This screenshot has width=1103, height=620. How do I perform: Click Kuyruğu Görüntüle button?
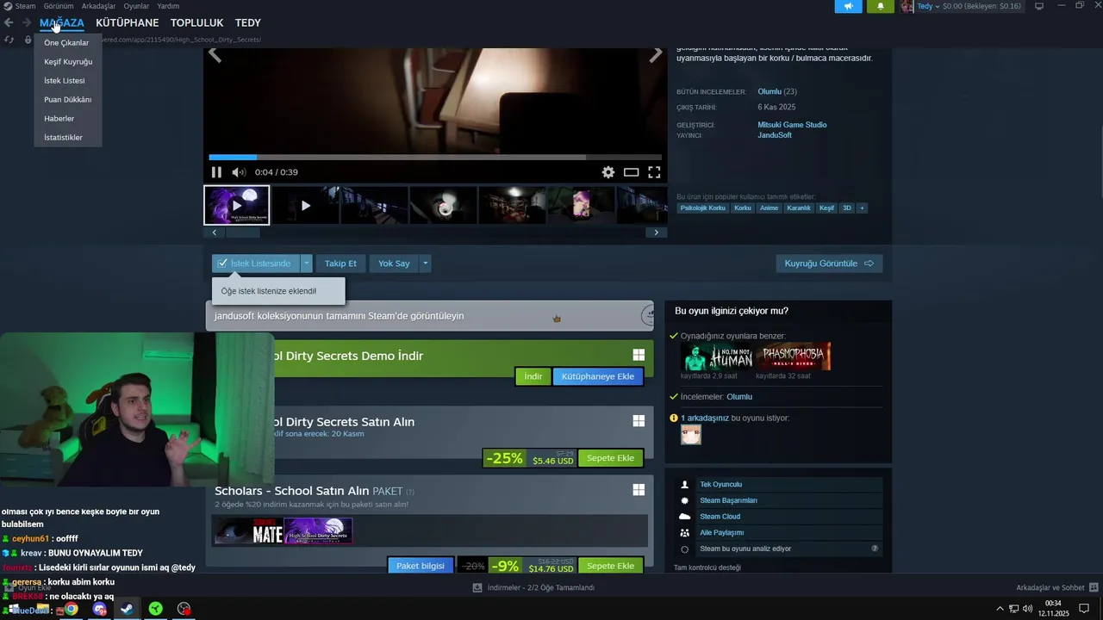click(x=829, y=263)
